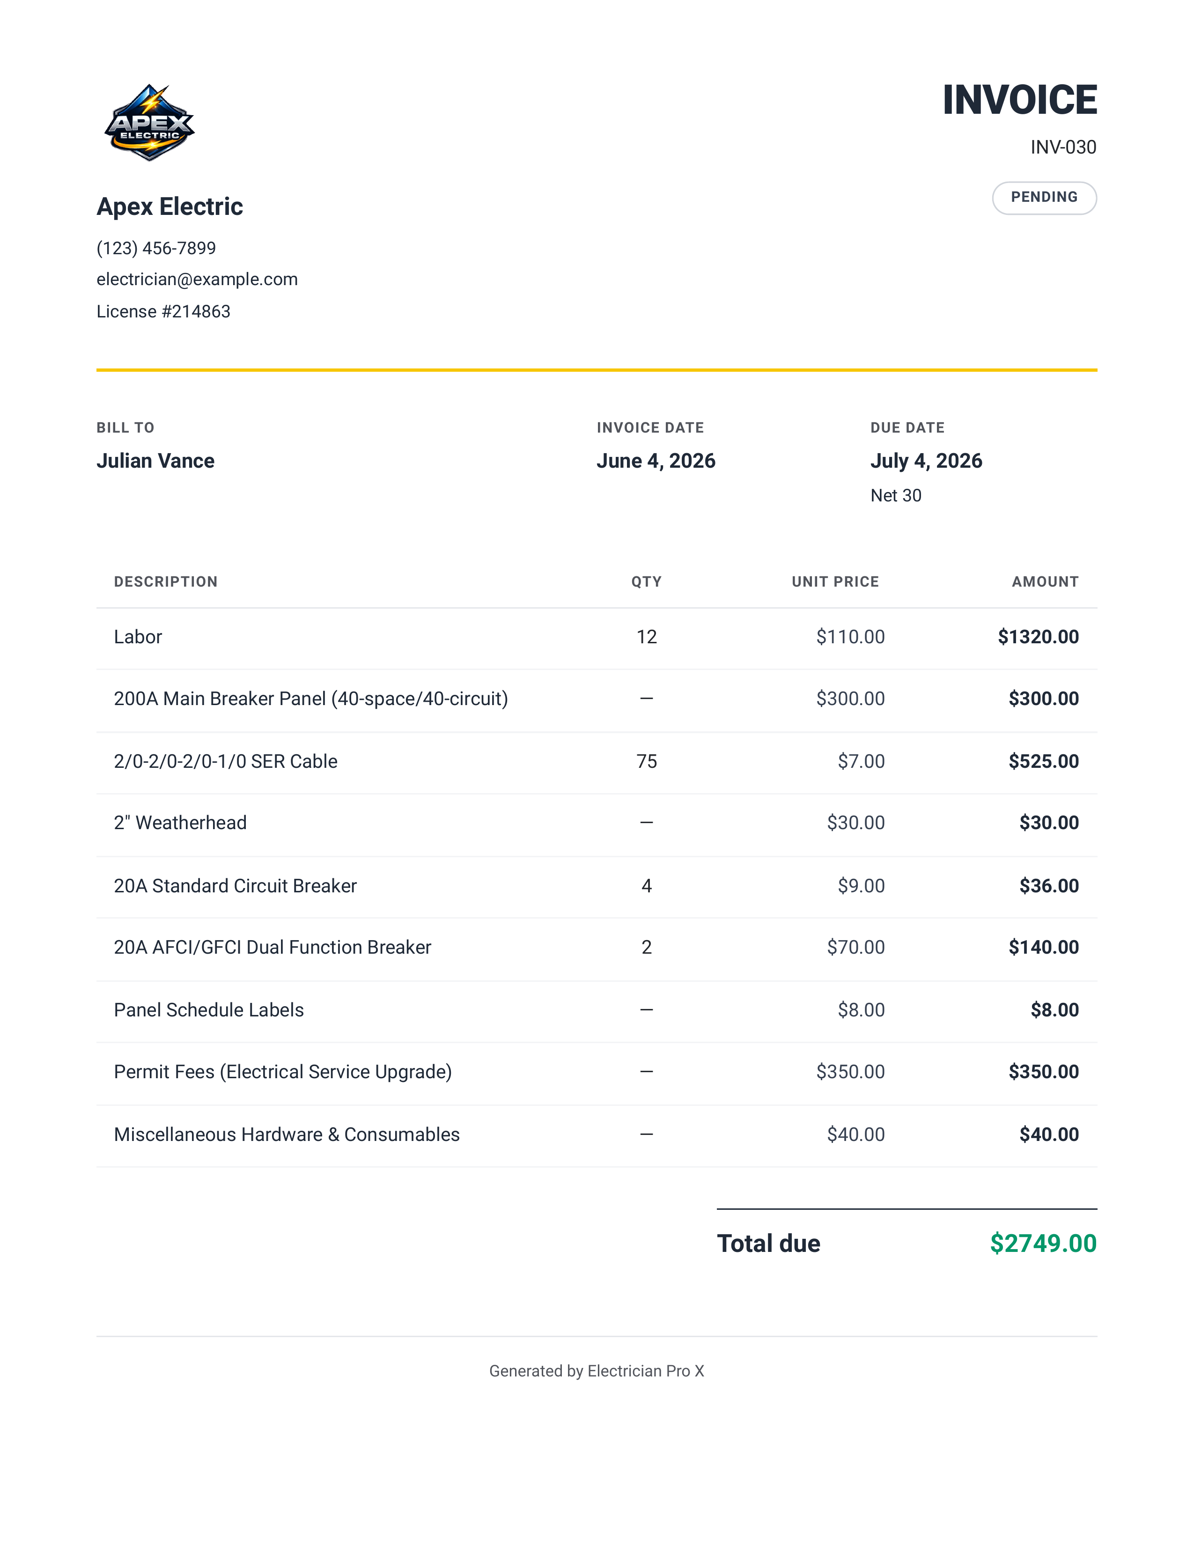
Task: Click the DESCRIPTION column header
Action: tap(165, 581)
